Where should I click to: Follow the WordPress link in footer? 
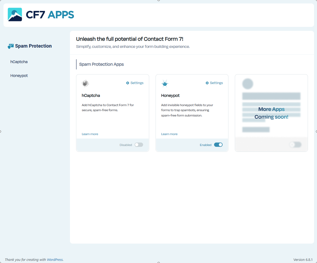[55, 260]
